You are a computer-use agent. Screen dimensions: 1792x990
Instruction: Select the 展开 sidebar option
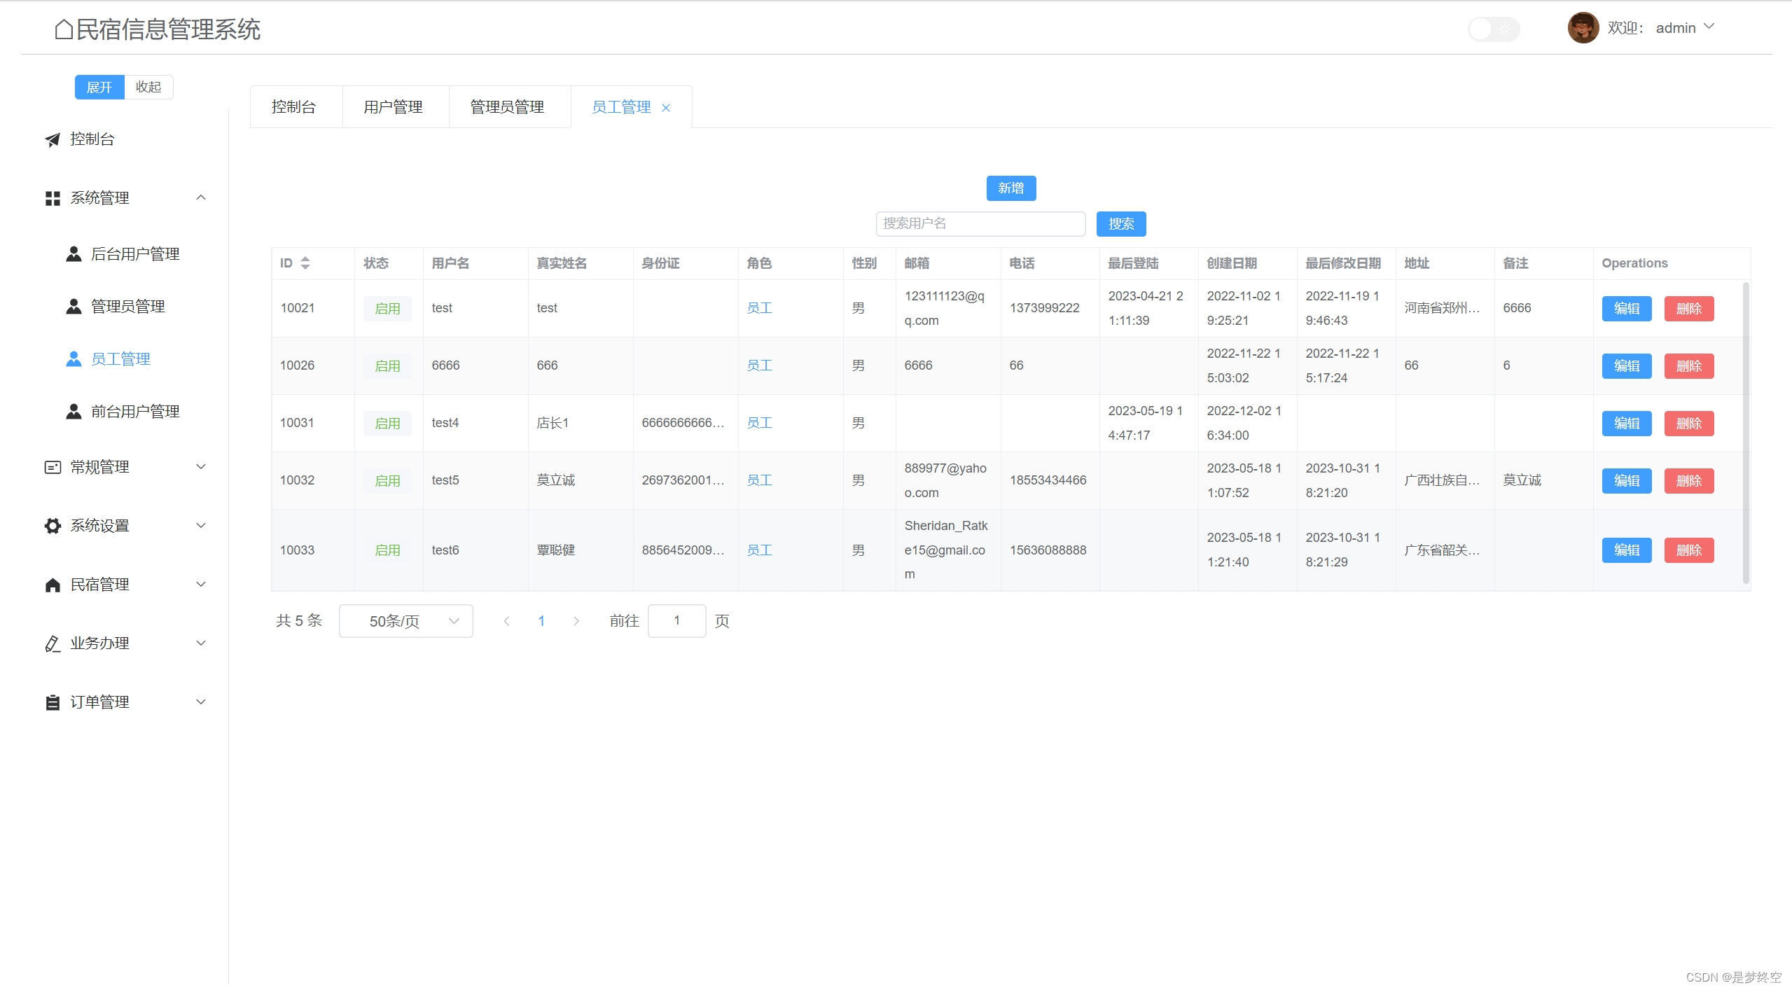click(x=99, y=88)
